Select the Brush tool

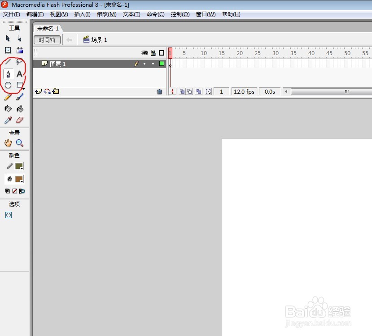click(20, 97)
